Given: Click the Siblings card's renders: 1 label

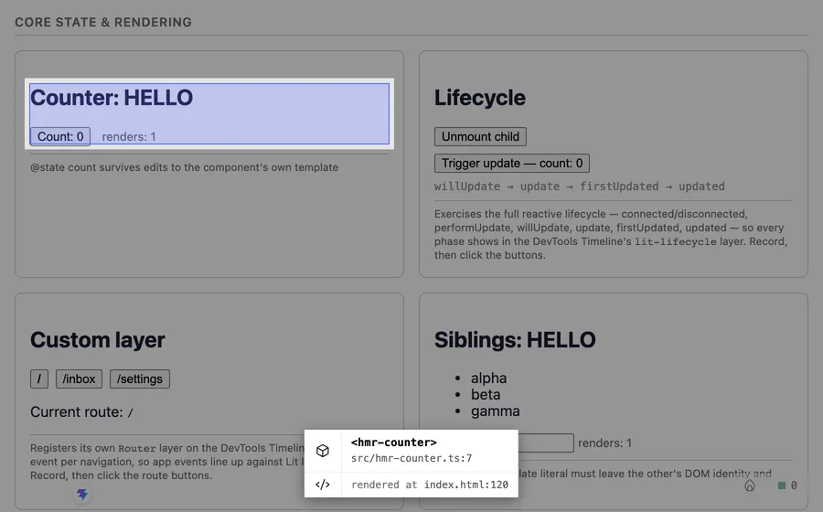Looking at the screenshot, I should (604, 443).
